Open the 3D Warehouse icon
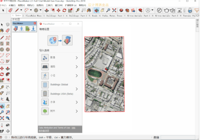Screen dimensions: 200x140 pos(121,10)
